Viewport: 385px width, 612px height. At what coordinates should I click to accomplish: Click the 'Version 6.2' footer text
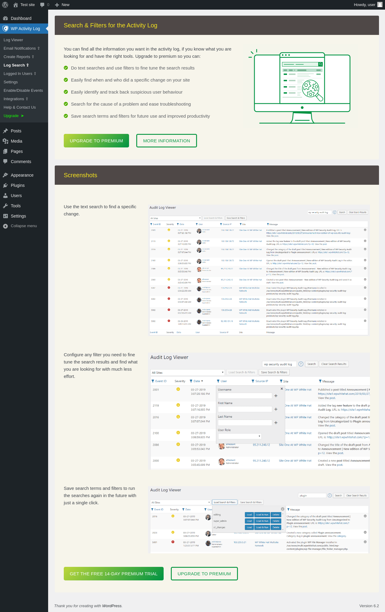[369, 606]
